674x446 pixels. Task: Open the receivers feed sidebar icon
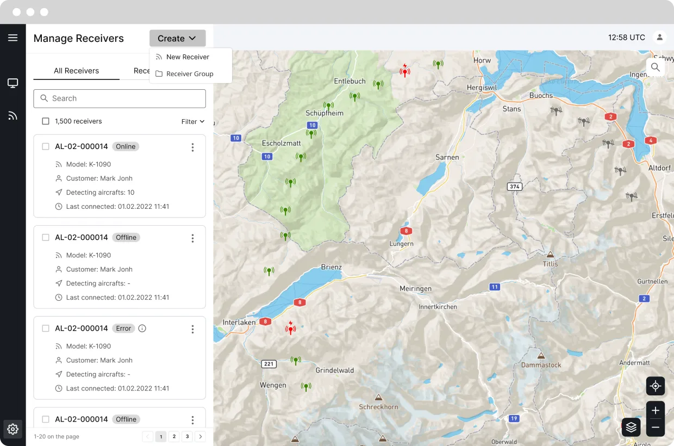click(13, 114)
